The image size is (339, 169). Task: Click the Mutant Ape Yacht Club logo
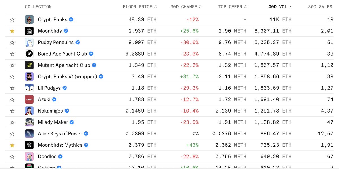(29, 65)
